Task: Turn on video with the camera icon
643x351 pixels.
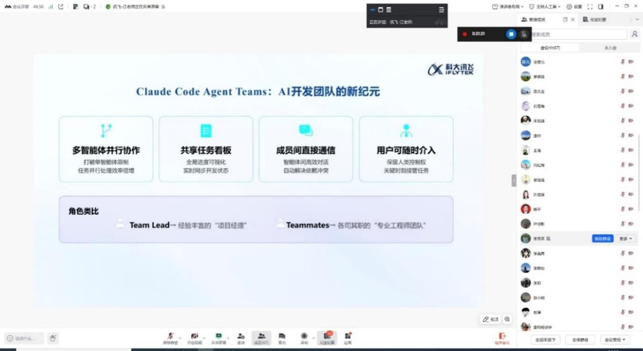Action: (195, 336)
